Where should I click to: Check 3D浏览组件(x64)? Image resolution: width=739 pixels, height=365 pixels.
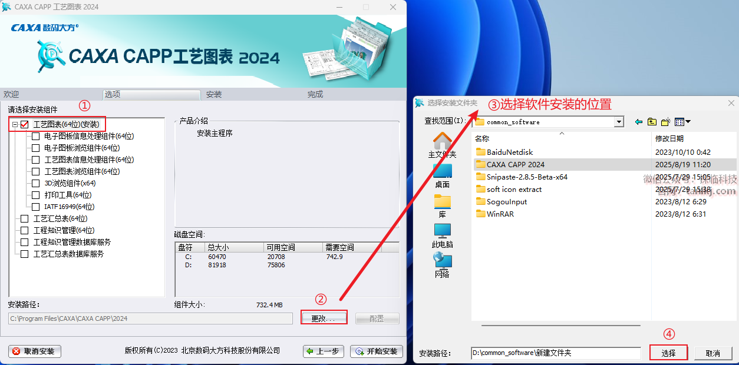point(36,183)
